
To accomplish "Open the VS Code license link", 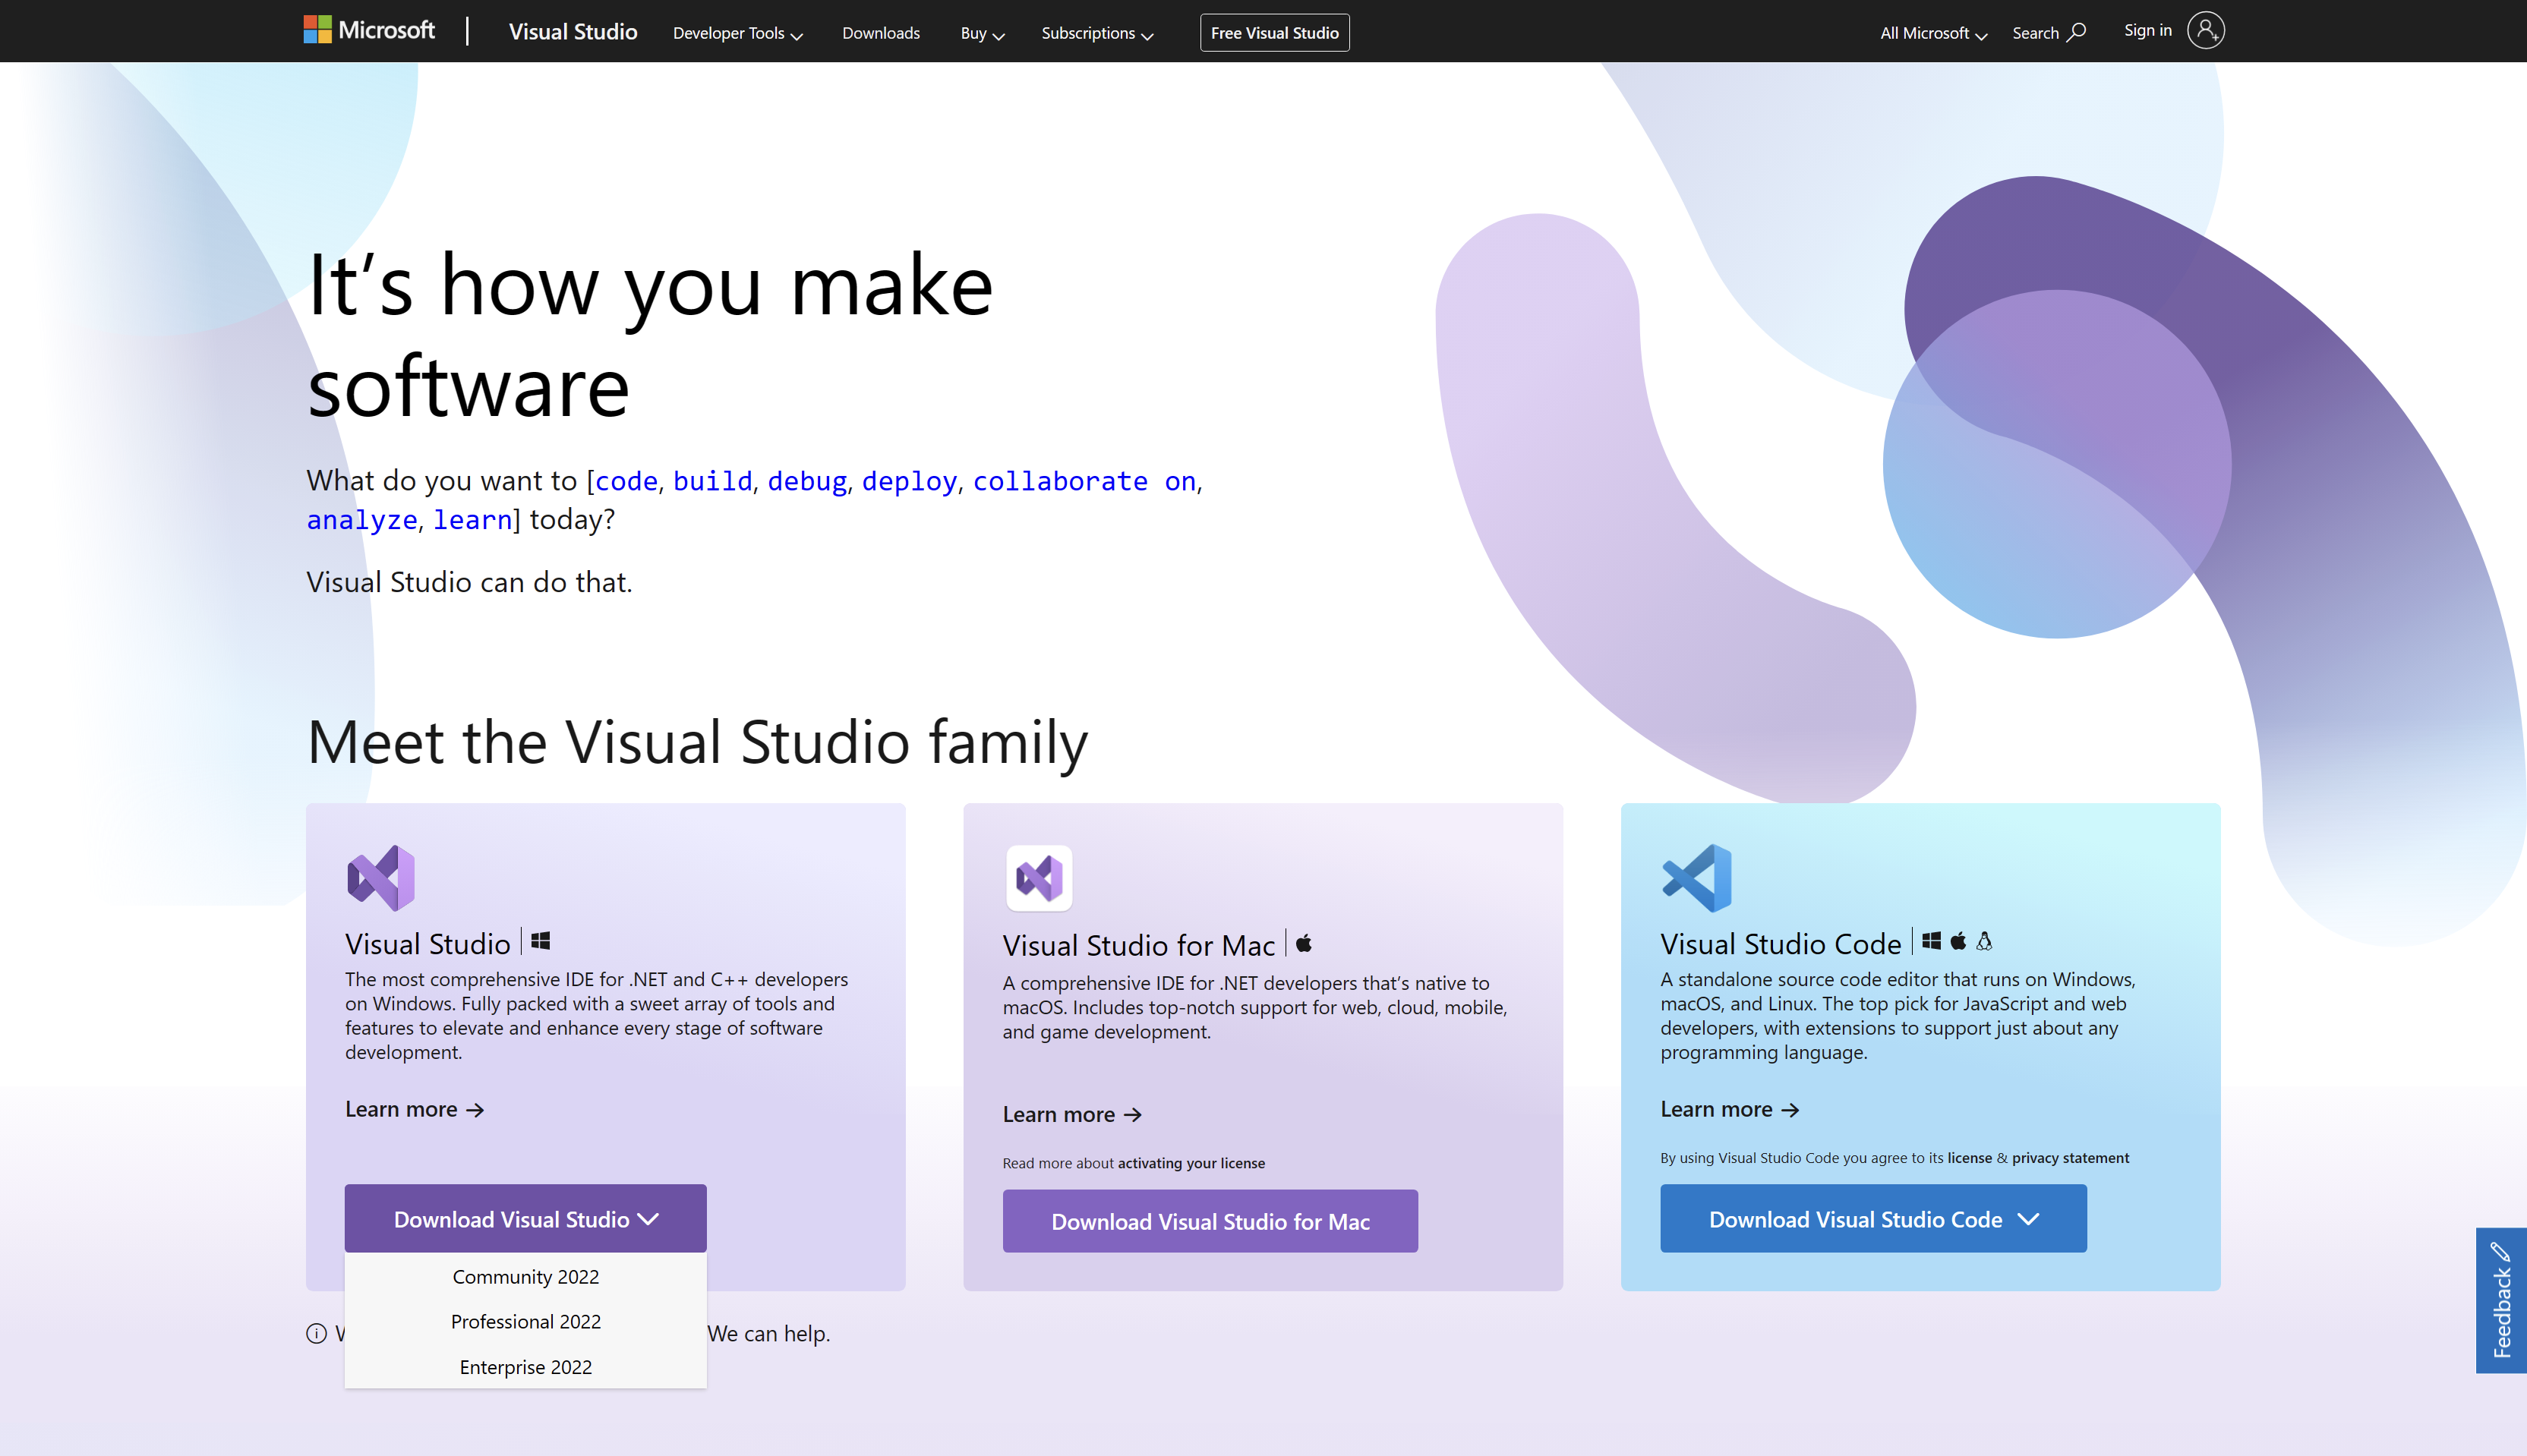I will (1969, 1158).
